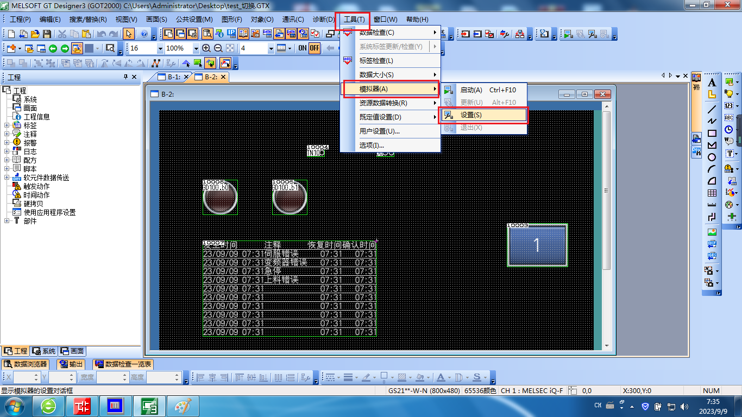Click the green Next Screen arrow

(x=65, y=48)
